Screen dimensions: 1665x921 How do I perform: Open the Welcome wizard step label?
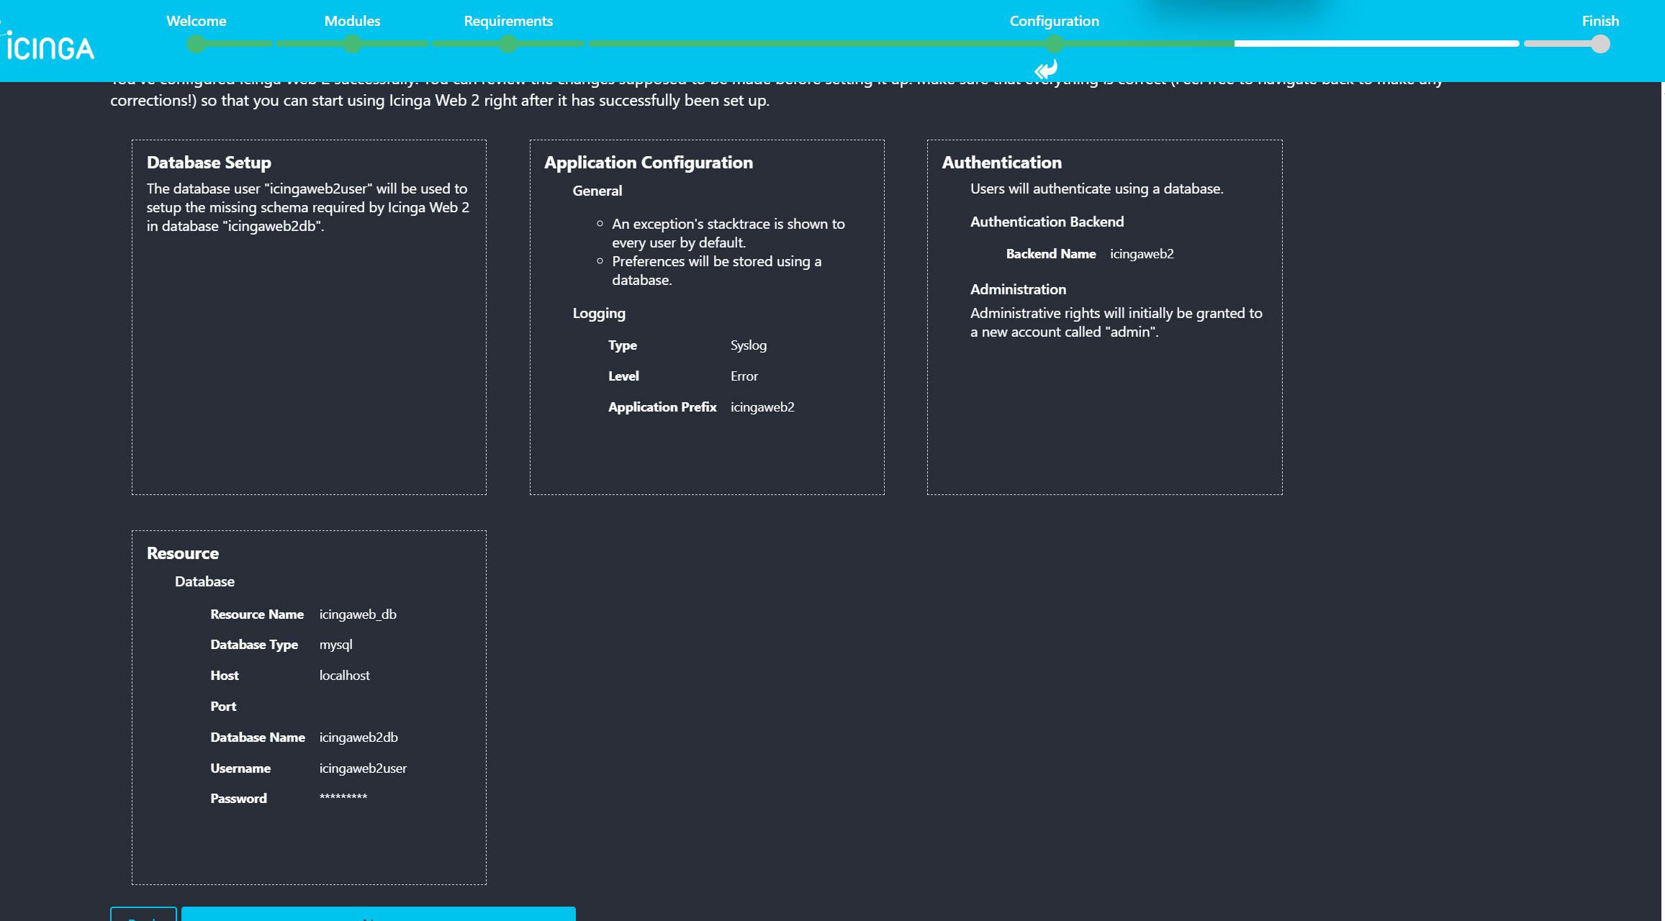tap(197, 21)
